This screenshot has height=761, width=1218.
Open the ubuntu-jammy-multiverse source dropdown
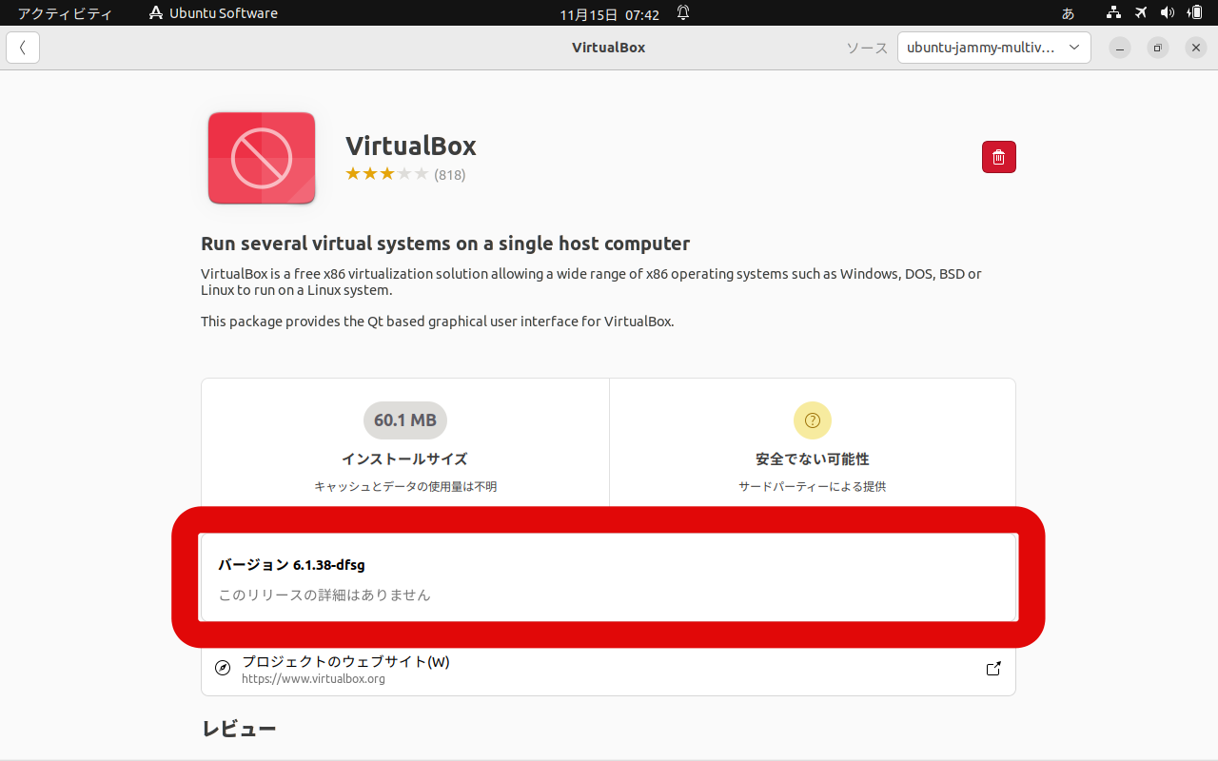(x=993, y=47)
